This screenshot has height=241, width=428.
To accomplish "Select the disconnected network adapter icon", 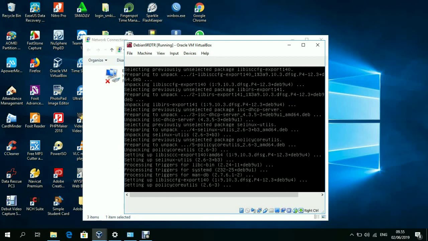I will coord(112,76).
